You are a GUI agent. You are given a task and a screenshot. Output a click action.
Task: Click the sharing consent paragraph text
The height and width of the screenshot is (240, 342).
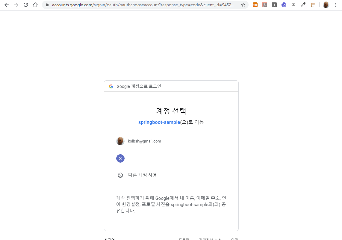[171, 204]
